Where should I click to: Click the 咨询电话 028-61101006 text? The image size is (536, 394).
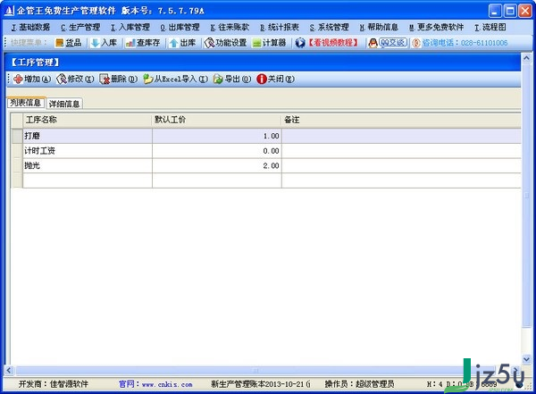465,43
